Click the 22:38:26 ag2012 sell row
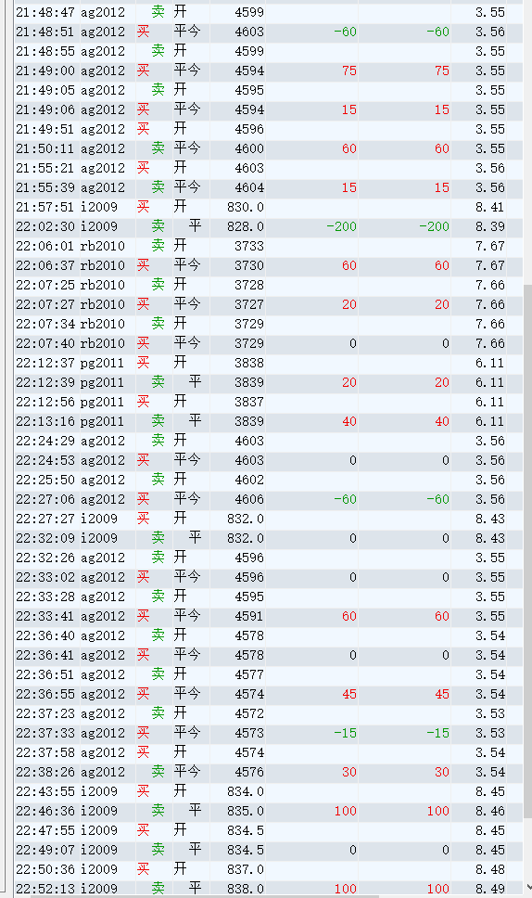Viewport: 532px width, 898px height. (269, 772)
